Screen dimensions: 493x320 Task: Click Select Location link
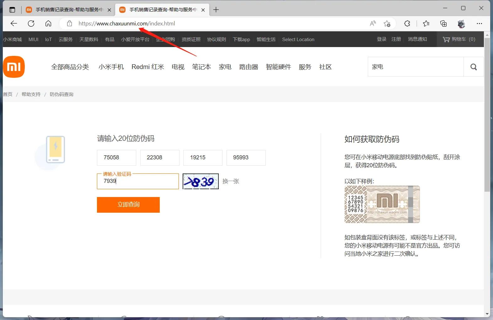click(x=298, y=40)
